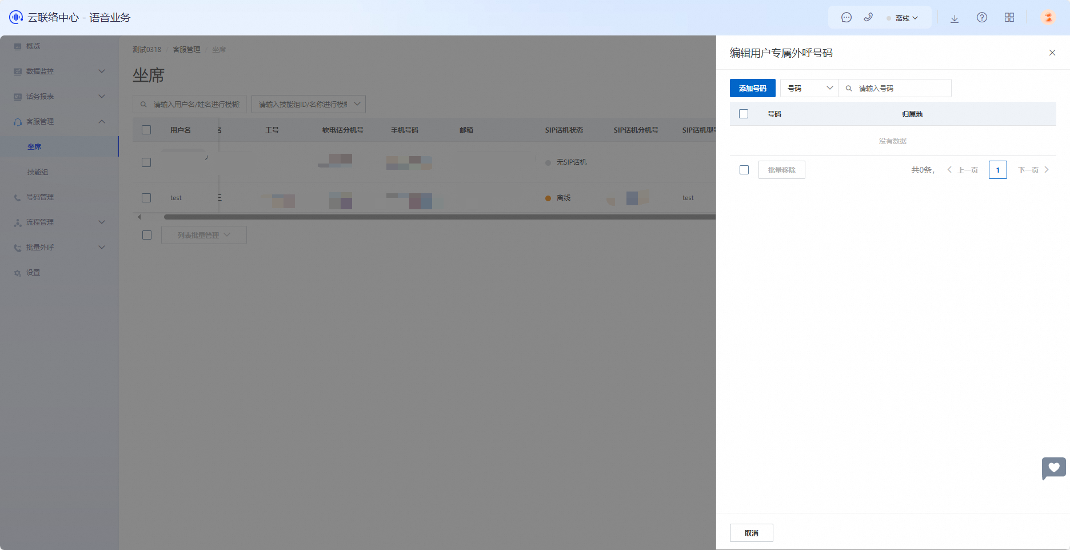Click the 测试0318 breadcrumb link
Screen dimensions: 1070x550
coord(147,50)
